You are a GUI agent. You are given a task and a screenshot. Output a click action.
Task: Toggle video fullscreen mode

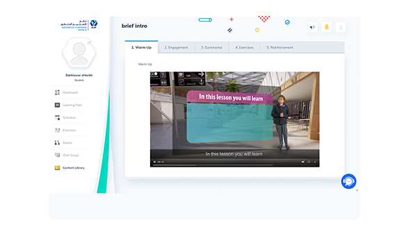309,162
